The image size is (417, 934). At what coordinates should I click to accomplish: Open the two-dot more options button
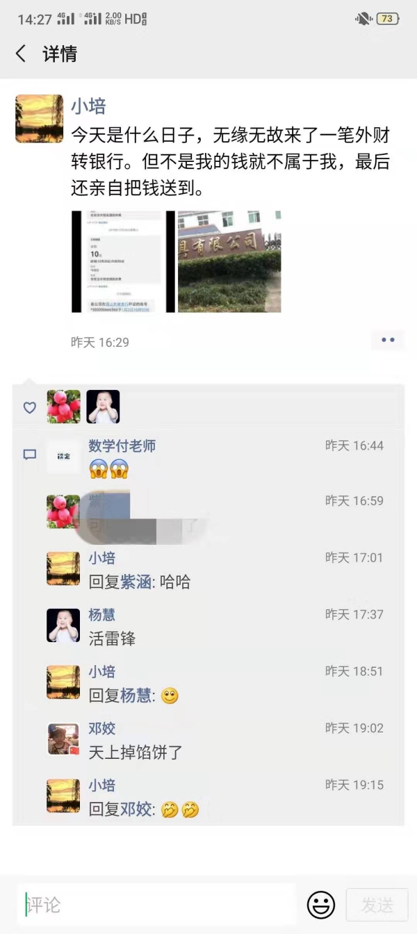point(388,340)
